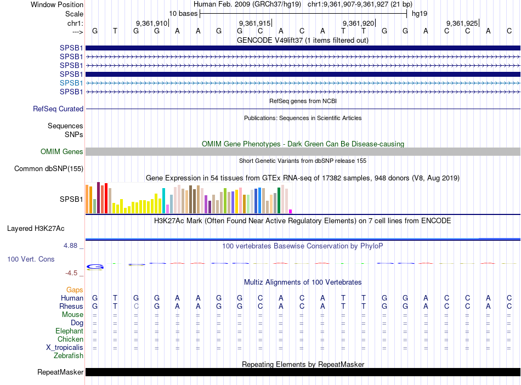Click chr1:9,361,907-9,361,927 (21 bp) position text
Viewport: 521px width, 385px height.
tap(360, 4)
